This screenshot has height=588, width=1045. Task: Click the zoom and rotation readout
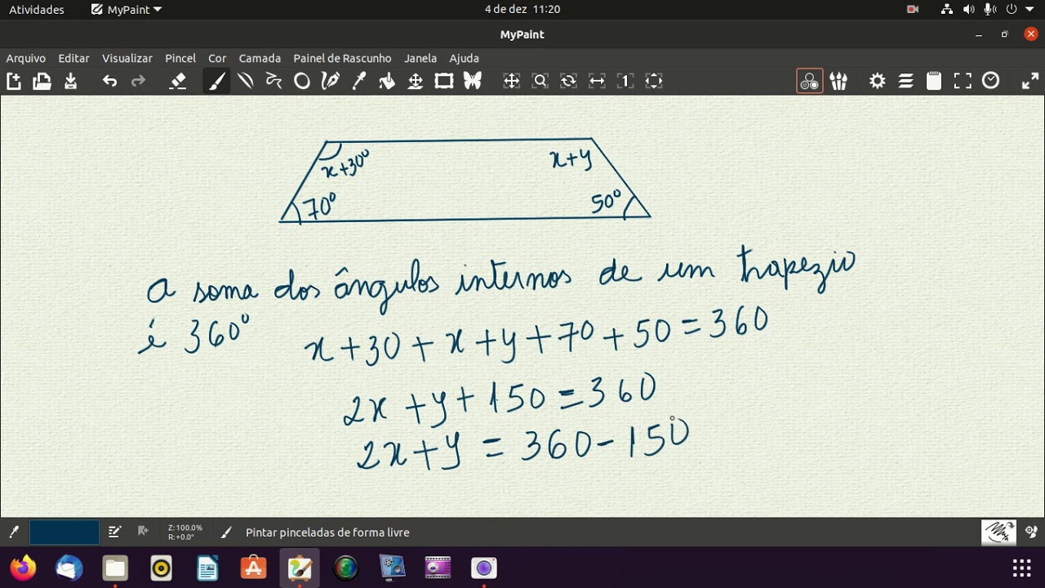[185, 532]
